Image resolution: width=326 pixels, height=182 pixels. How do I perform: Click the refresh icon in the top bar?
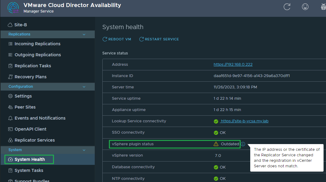pyautogui.click(x=287, y=6)
